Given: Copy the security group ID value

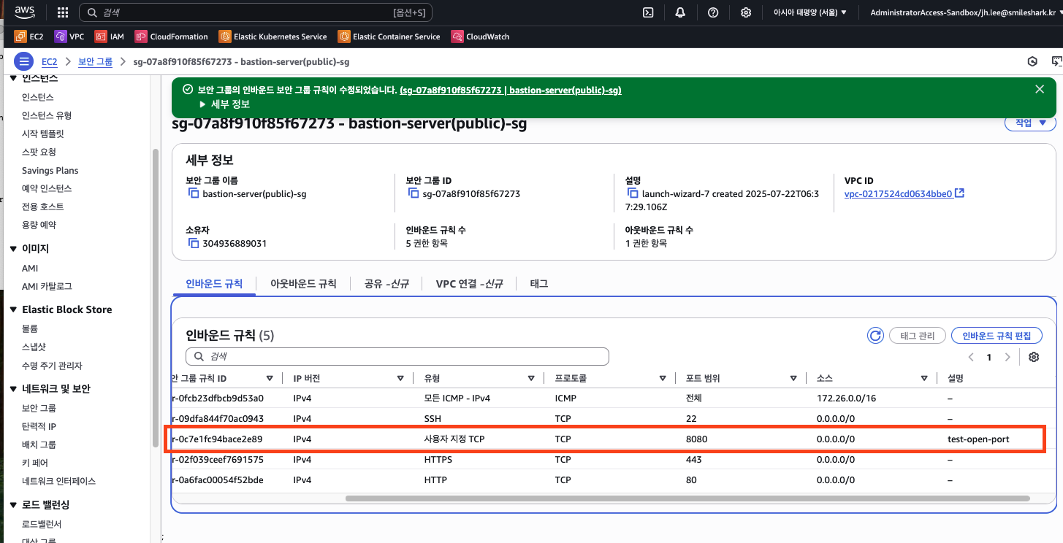Looking at the screenshot, I should (413, 194).
